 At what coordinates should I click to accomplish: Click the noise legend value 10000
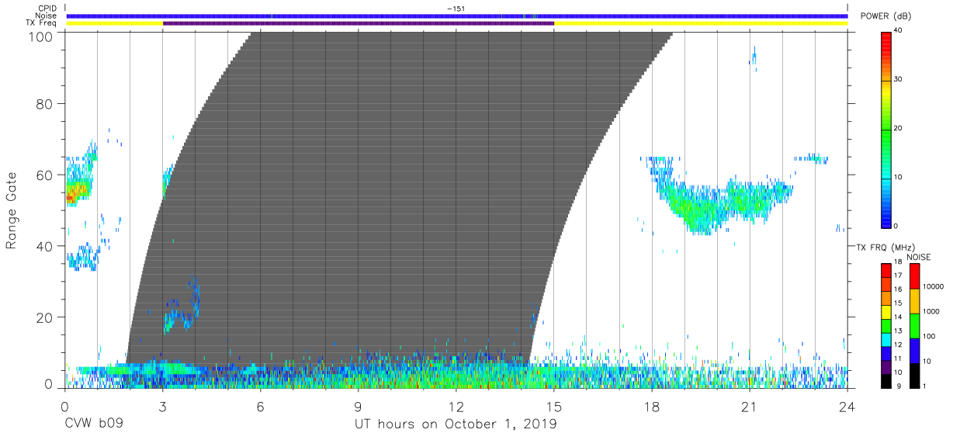coord(933,287)
